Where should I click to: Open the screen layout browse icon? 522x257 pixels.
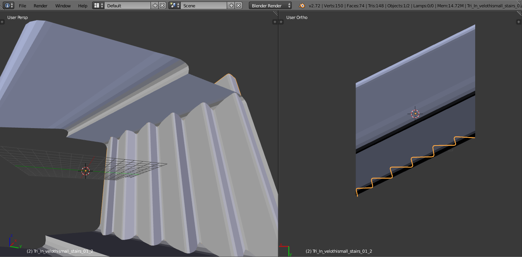click(99, 5)
